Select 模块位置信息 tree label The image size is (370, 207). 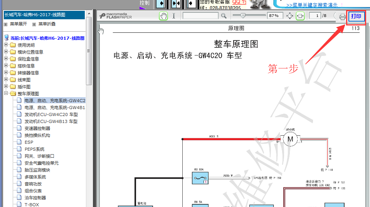(30, 52)
